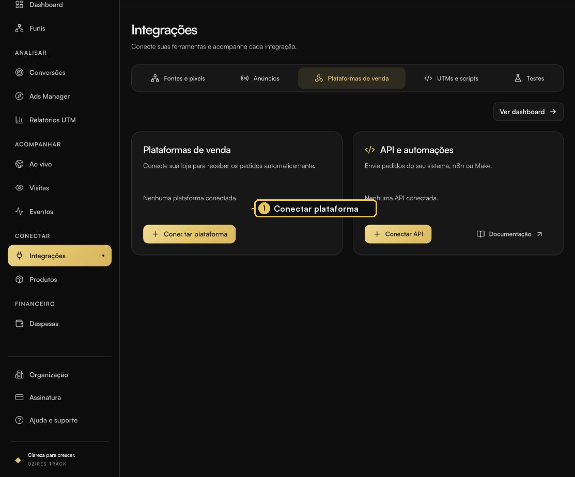Click 'Nenhuma plataforma conectada.' text

[x=190, y=198]
